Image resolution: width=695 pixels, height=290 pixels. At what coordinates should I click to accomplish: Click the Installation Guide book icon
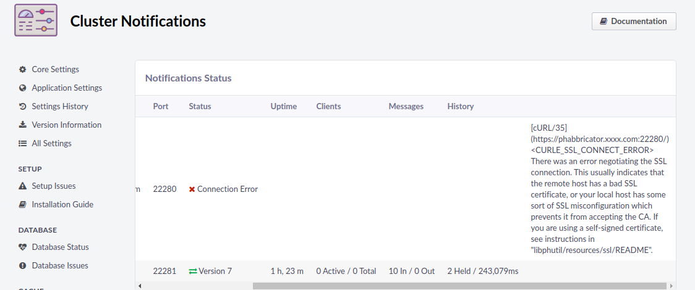tap(23, 205)
